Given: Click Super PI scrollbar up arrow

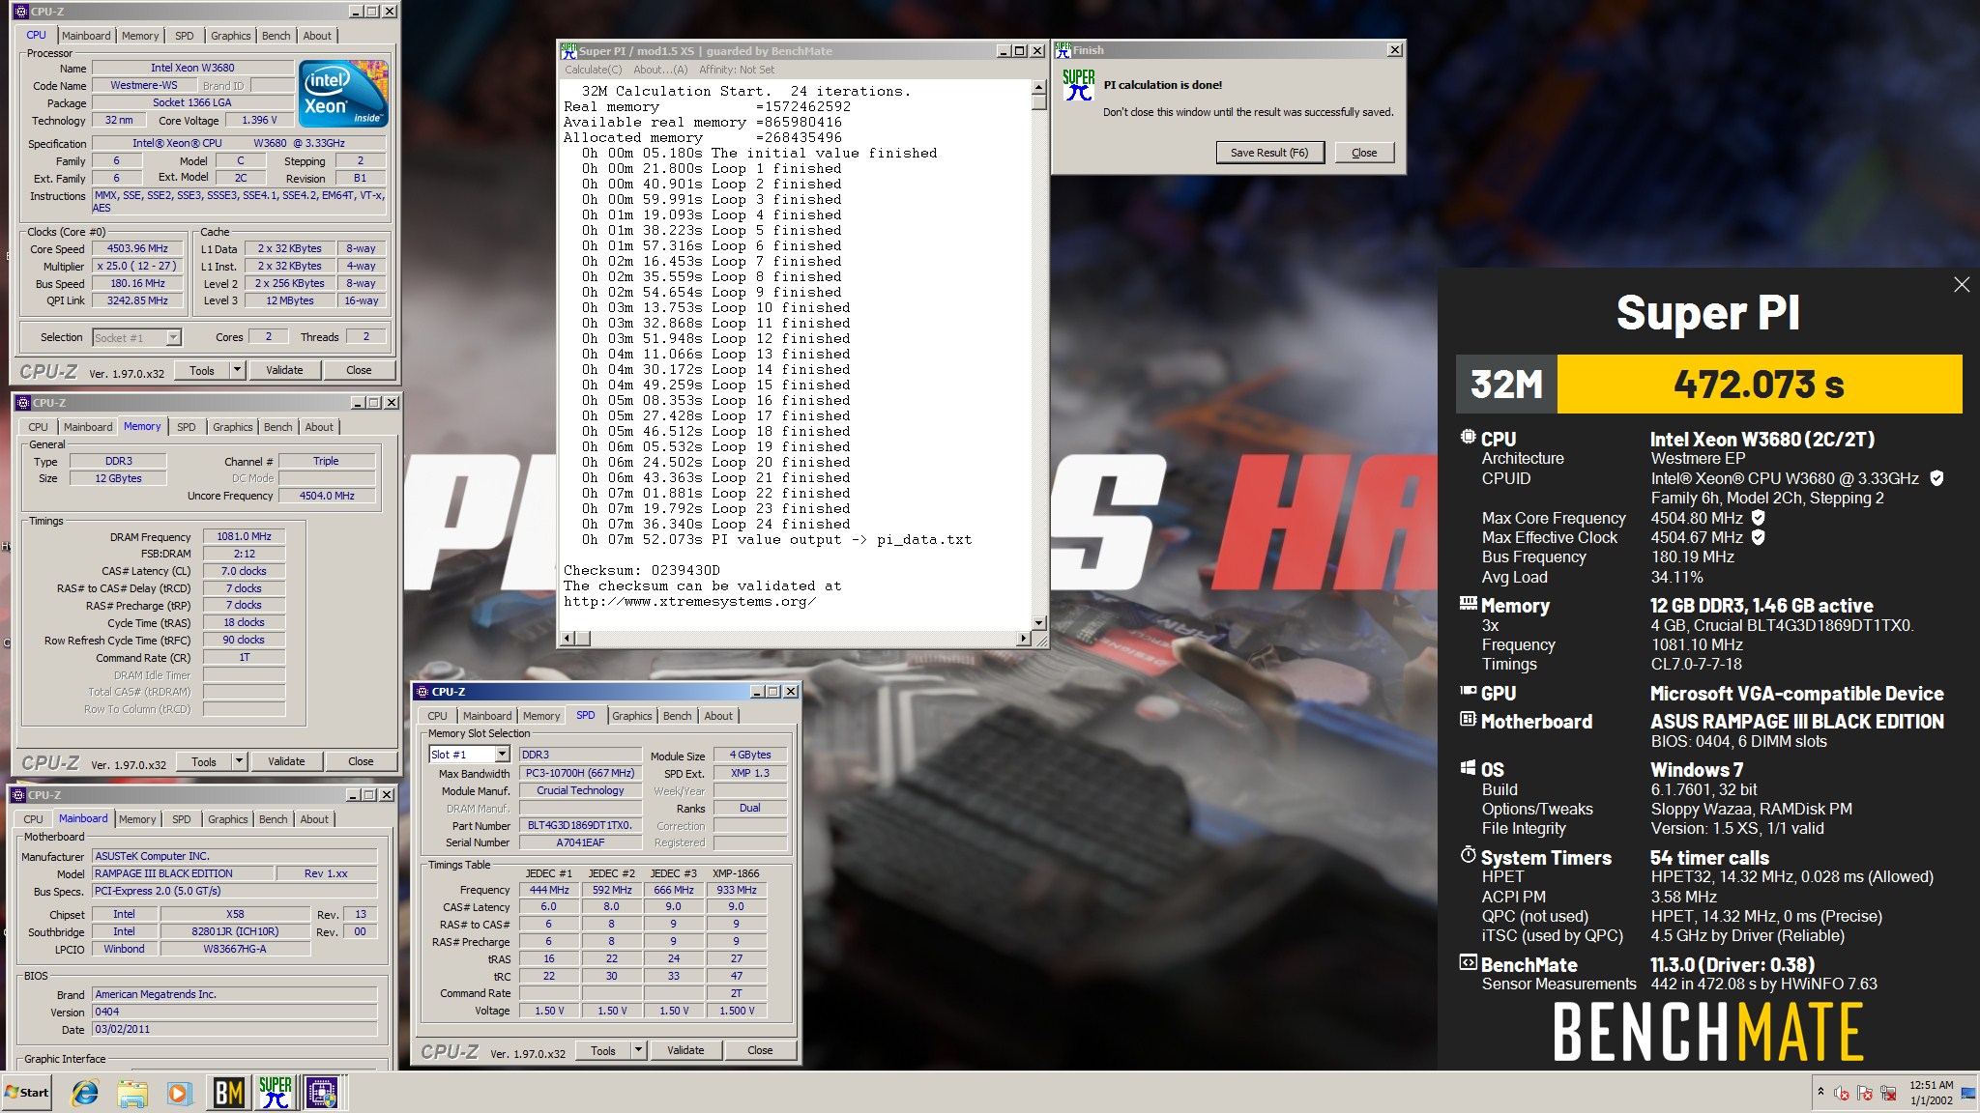Looking at the screenshot, I should [1039, 88].
